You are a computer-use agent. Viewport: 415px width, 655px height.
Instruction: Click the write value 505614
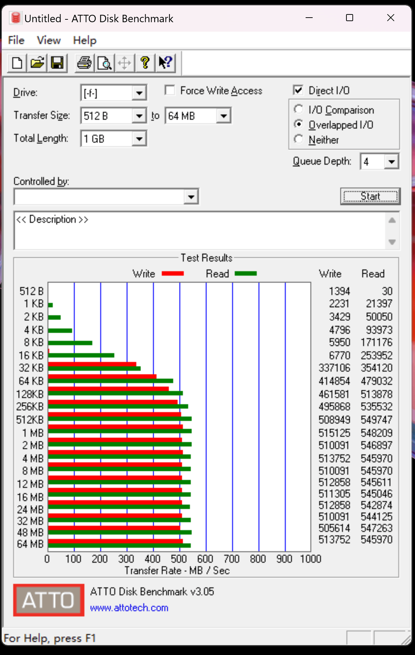tap(334, 528)
